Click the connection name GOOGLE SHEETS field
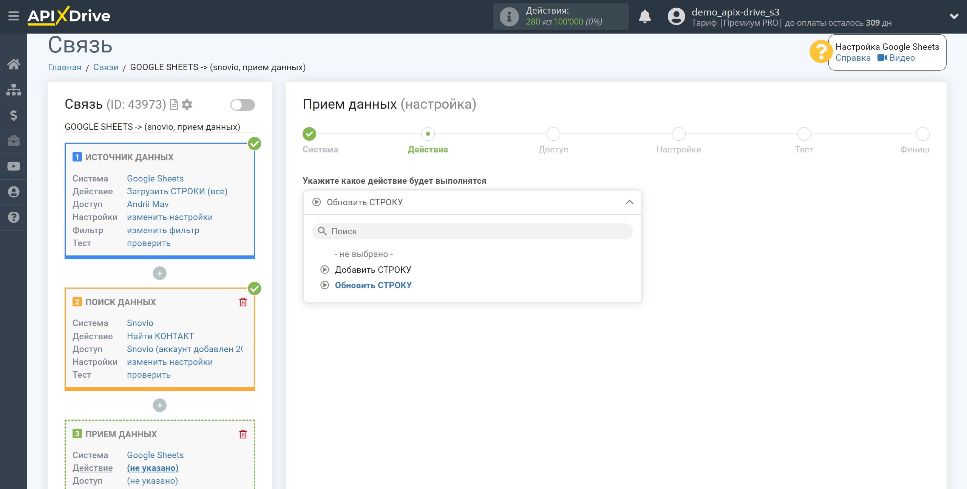 click(x=159, y=127)
